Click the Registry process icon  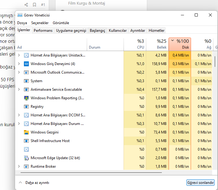pyautogui.click(x=26, y=107)
